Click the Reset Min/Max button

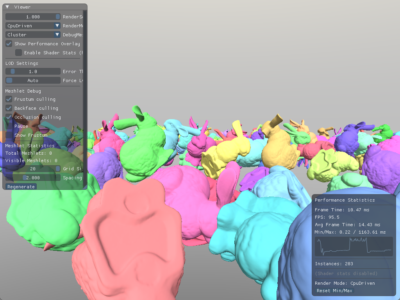tap(334, 291)
